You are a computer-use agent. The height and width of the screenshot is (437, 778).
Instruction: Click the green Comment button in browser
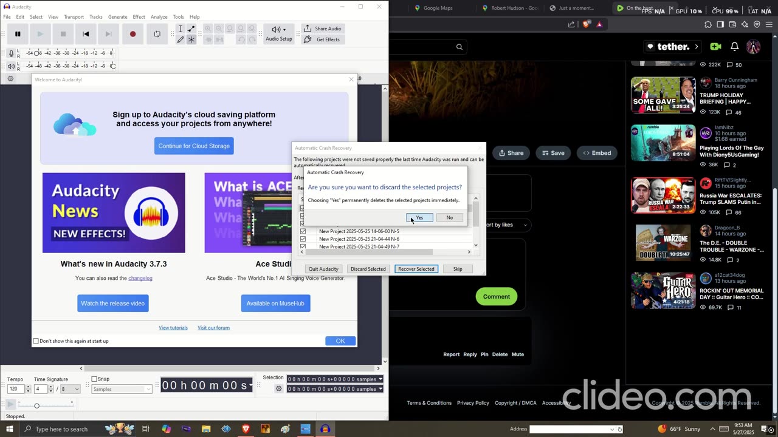497,297
